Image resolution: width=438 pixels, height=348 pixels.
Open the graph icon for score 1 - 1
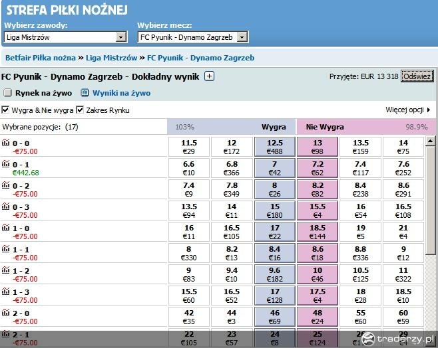(x=5, y=248)
